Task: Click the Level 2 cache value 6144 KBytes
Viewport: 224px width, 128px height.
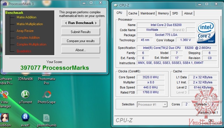Action: click(203, 87)
